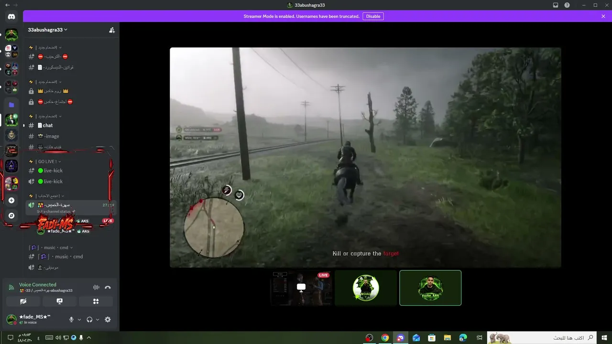The width and height of the screenshot is (612, 344).
Task: Open the touch keyboard tray icon
Action: pos(49,338)
